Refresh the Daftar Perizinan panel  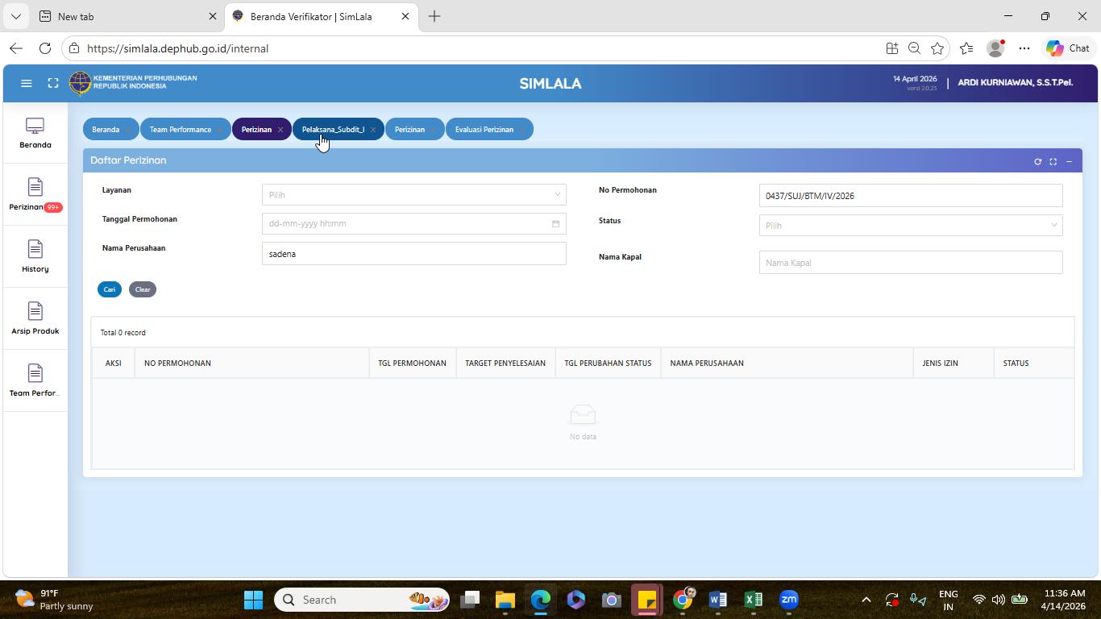(x=1037, y=161)
